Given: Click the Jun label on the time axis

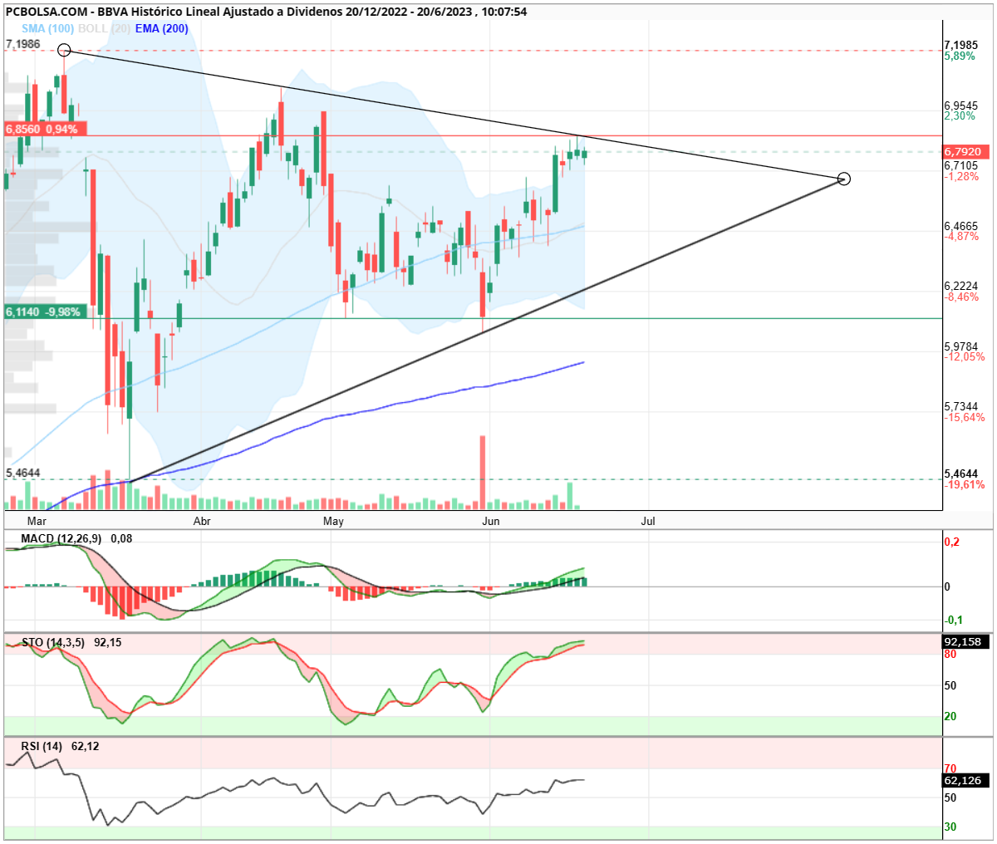Looking at the screenshot, I should pyautogui.click(x=491, y=522).
